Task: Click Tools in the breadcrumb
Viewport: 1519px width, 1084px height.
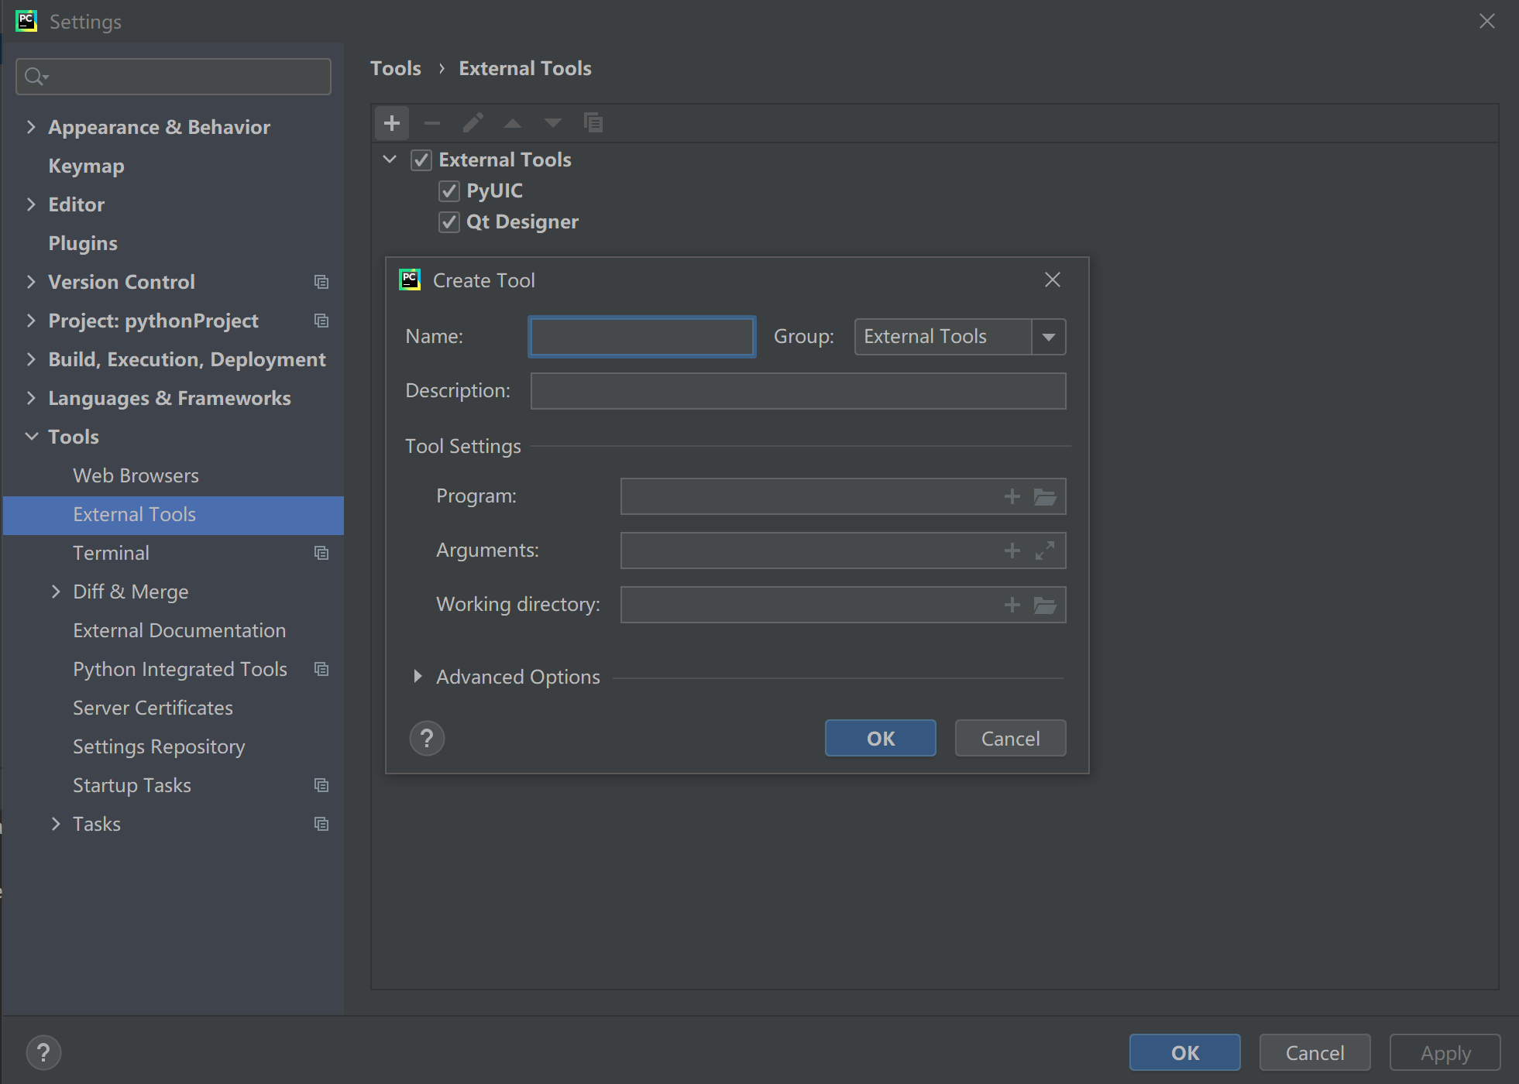Action: [x=396, y=68]
